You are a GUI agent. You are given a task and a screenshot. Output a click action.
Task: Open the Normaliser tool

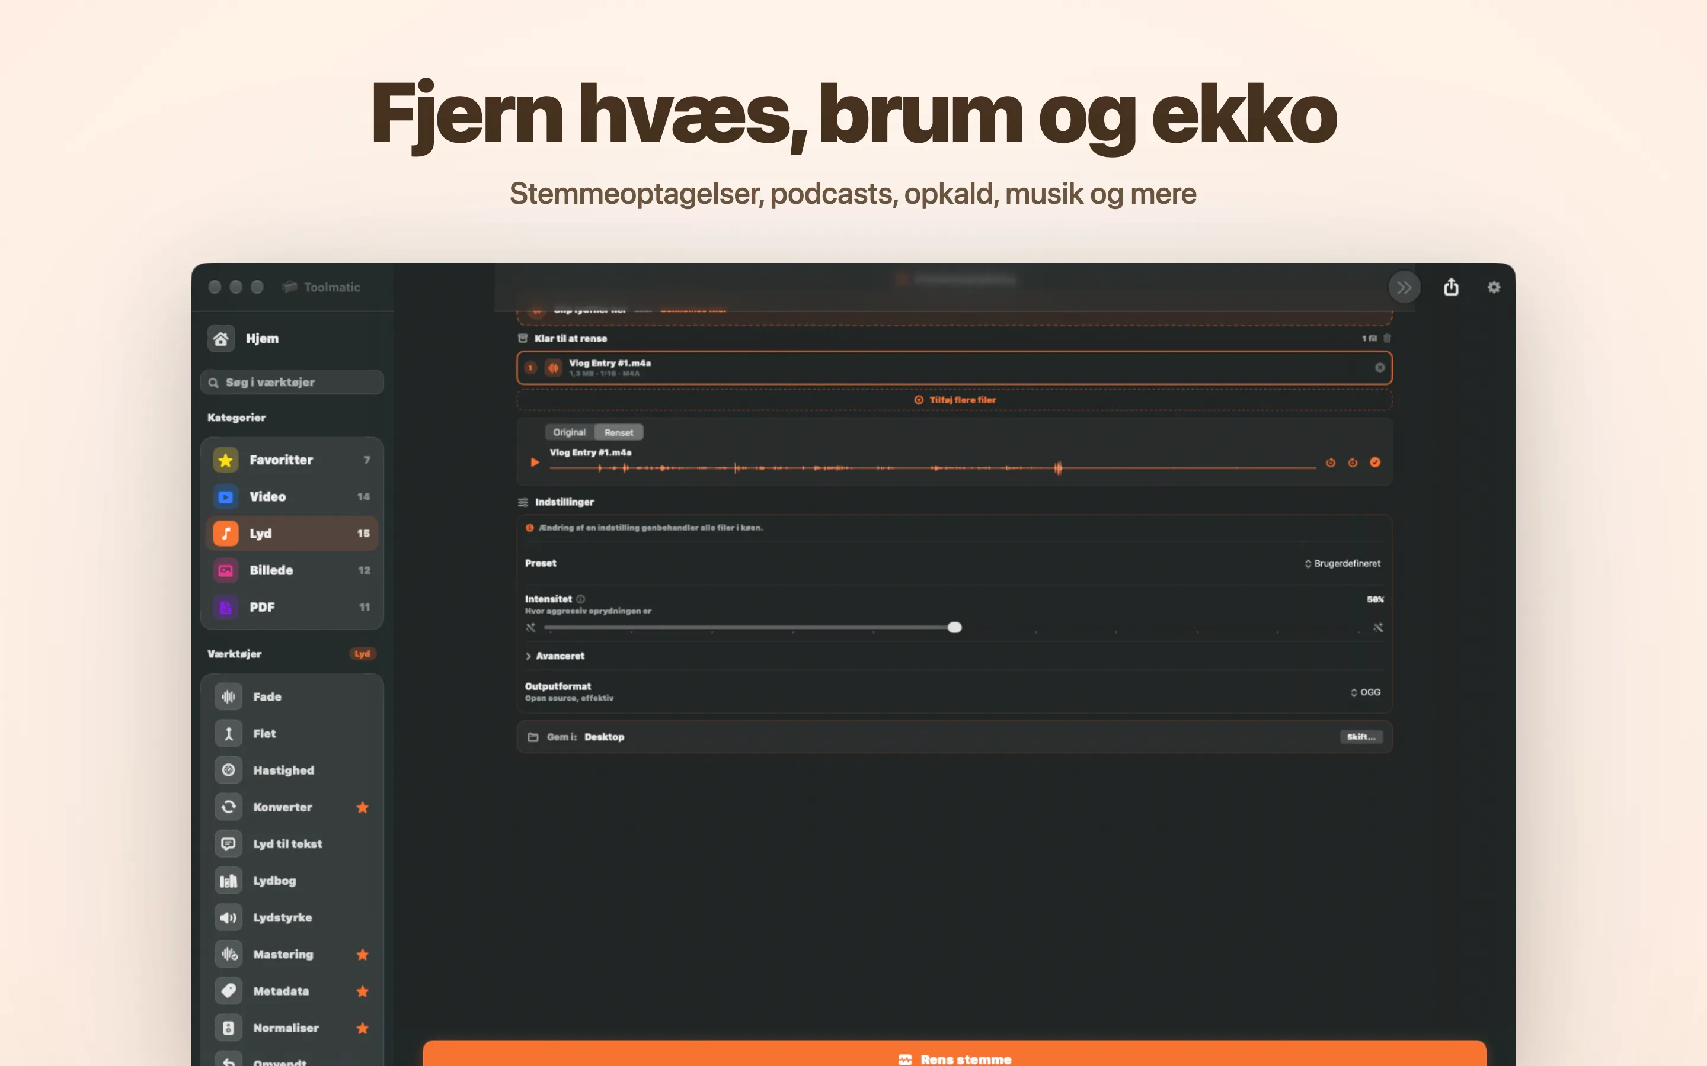(282, 1028)
